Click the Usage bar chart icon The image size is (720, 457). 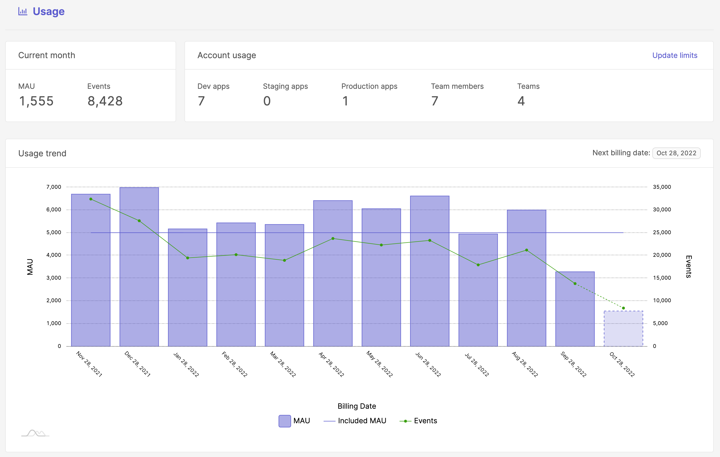click(23, 12)
